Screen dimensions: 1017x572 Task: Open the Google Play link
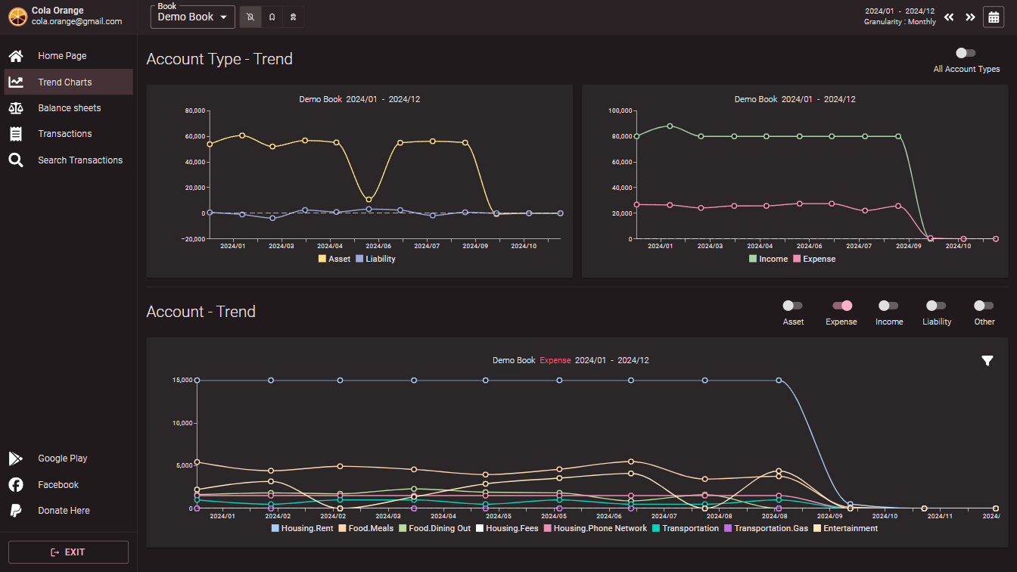click(62, 459)
